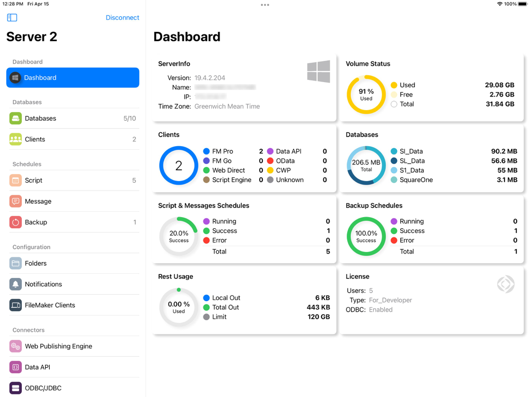This screenshot has width=530, height=397.
Task: Click the 5/10 databases count
Action: tap(129, 119)
